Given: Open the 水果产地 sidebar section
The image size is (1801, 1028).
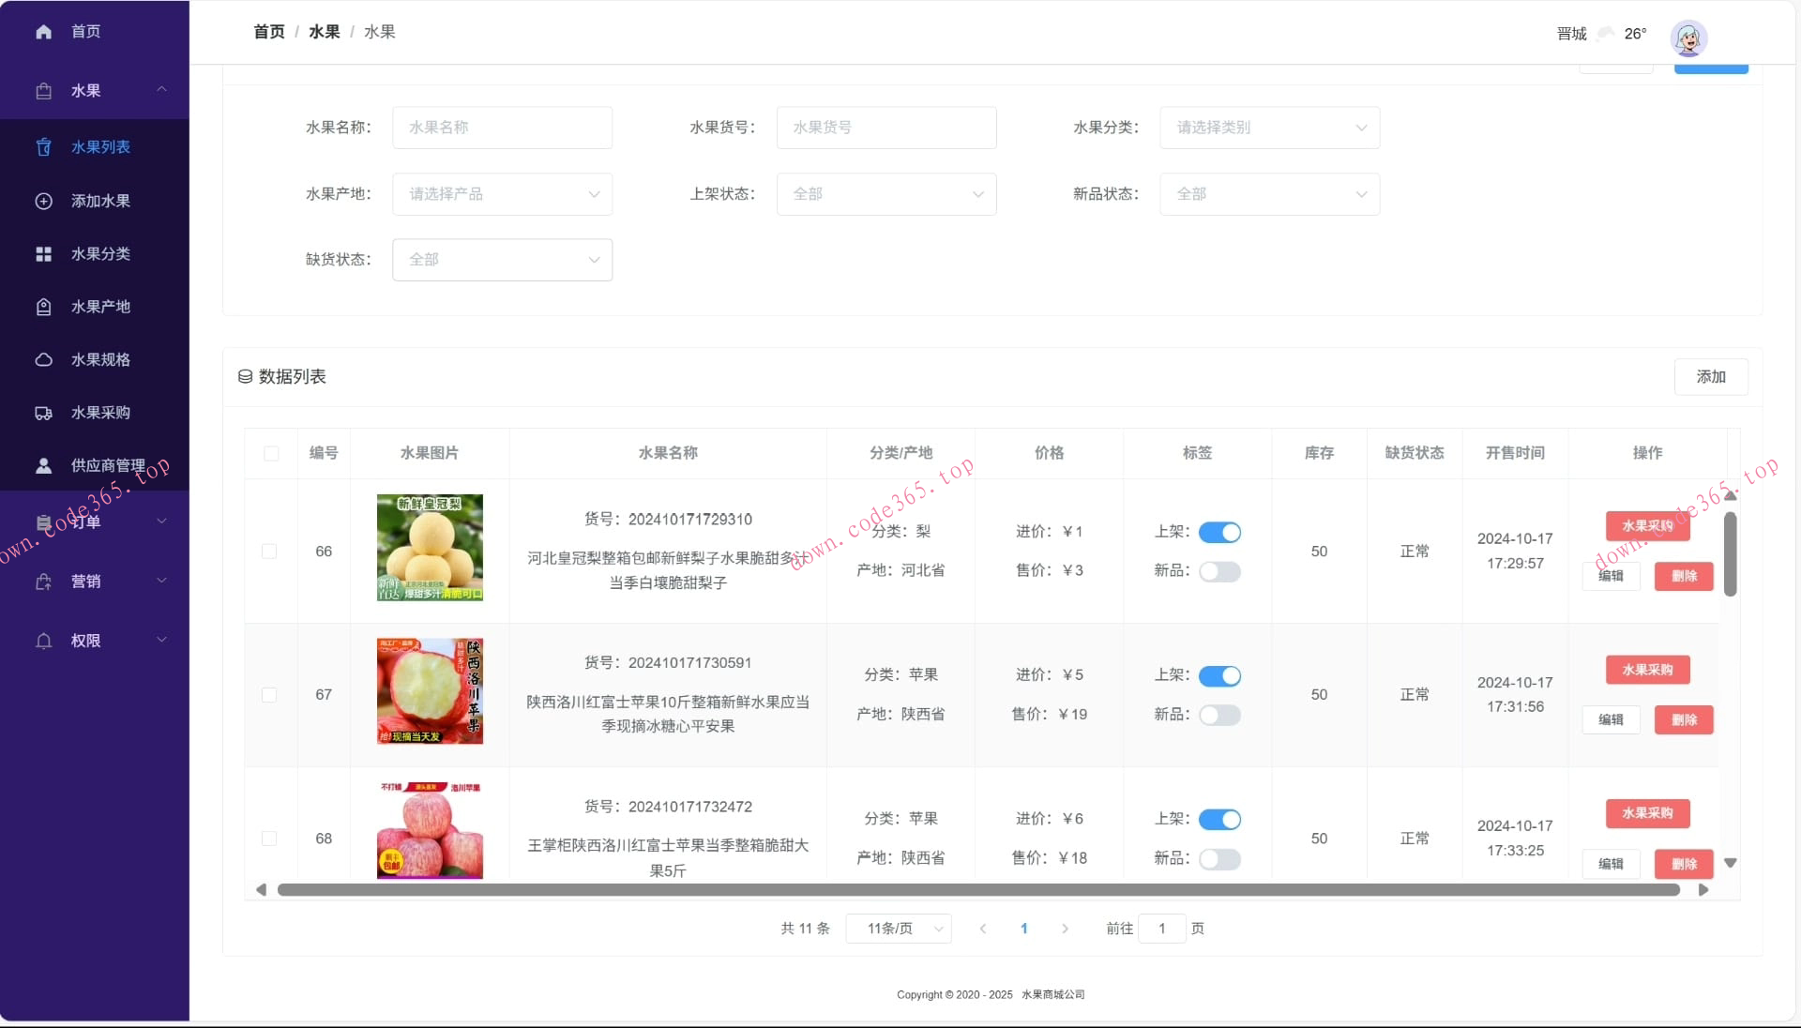Looking at the screenshot, I should [97, 306].
